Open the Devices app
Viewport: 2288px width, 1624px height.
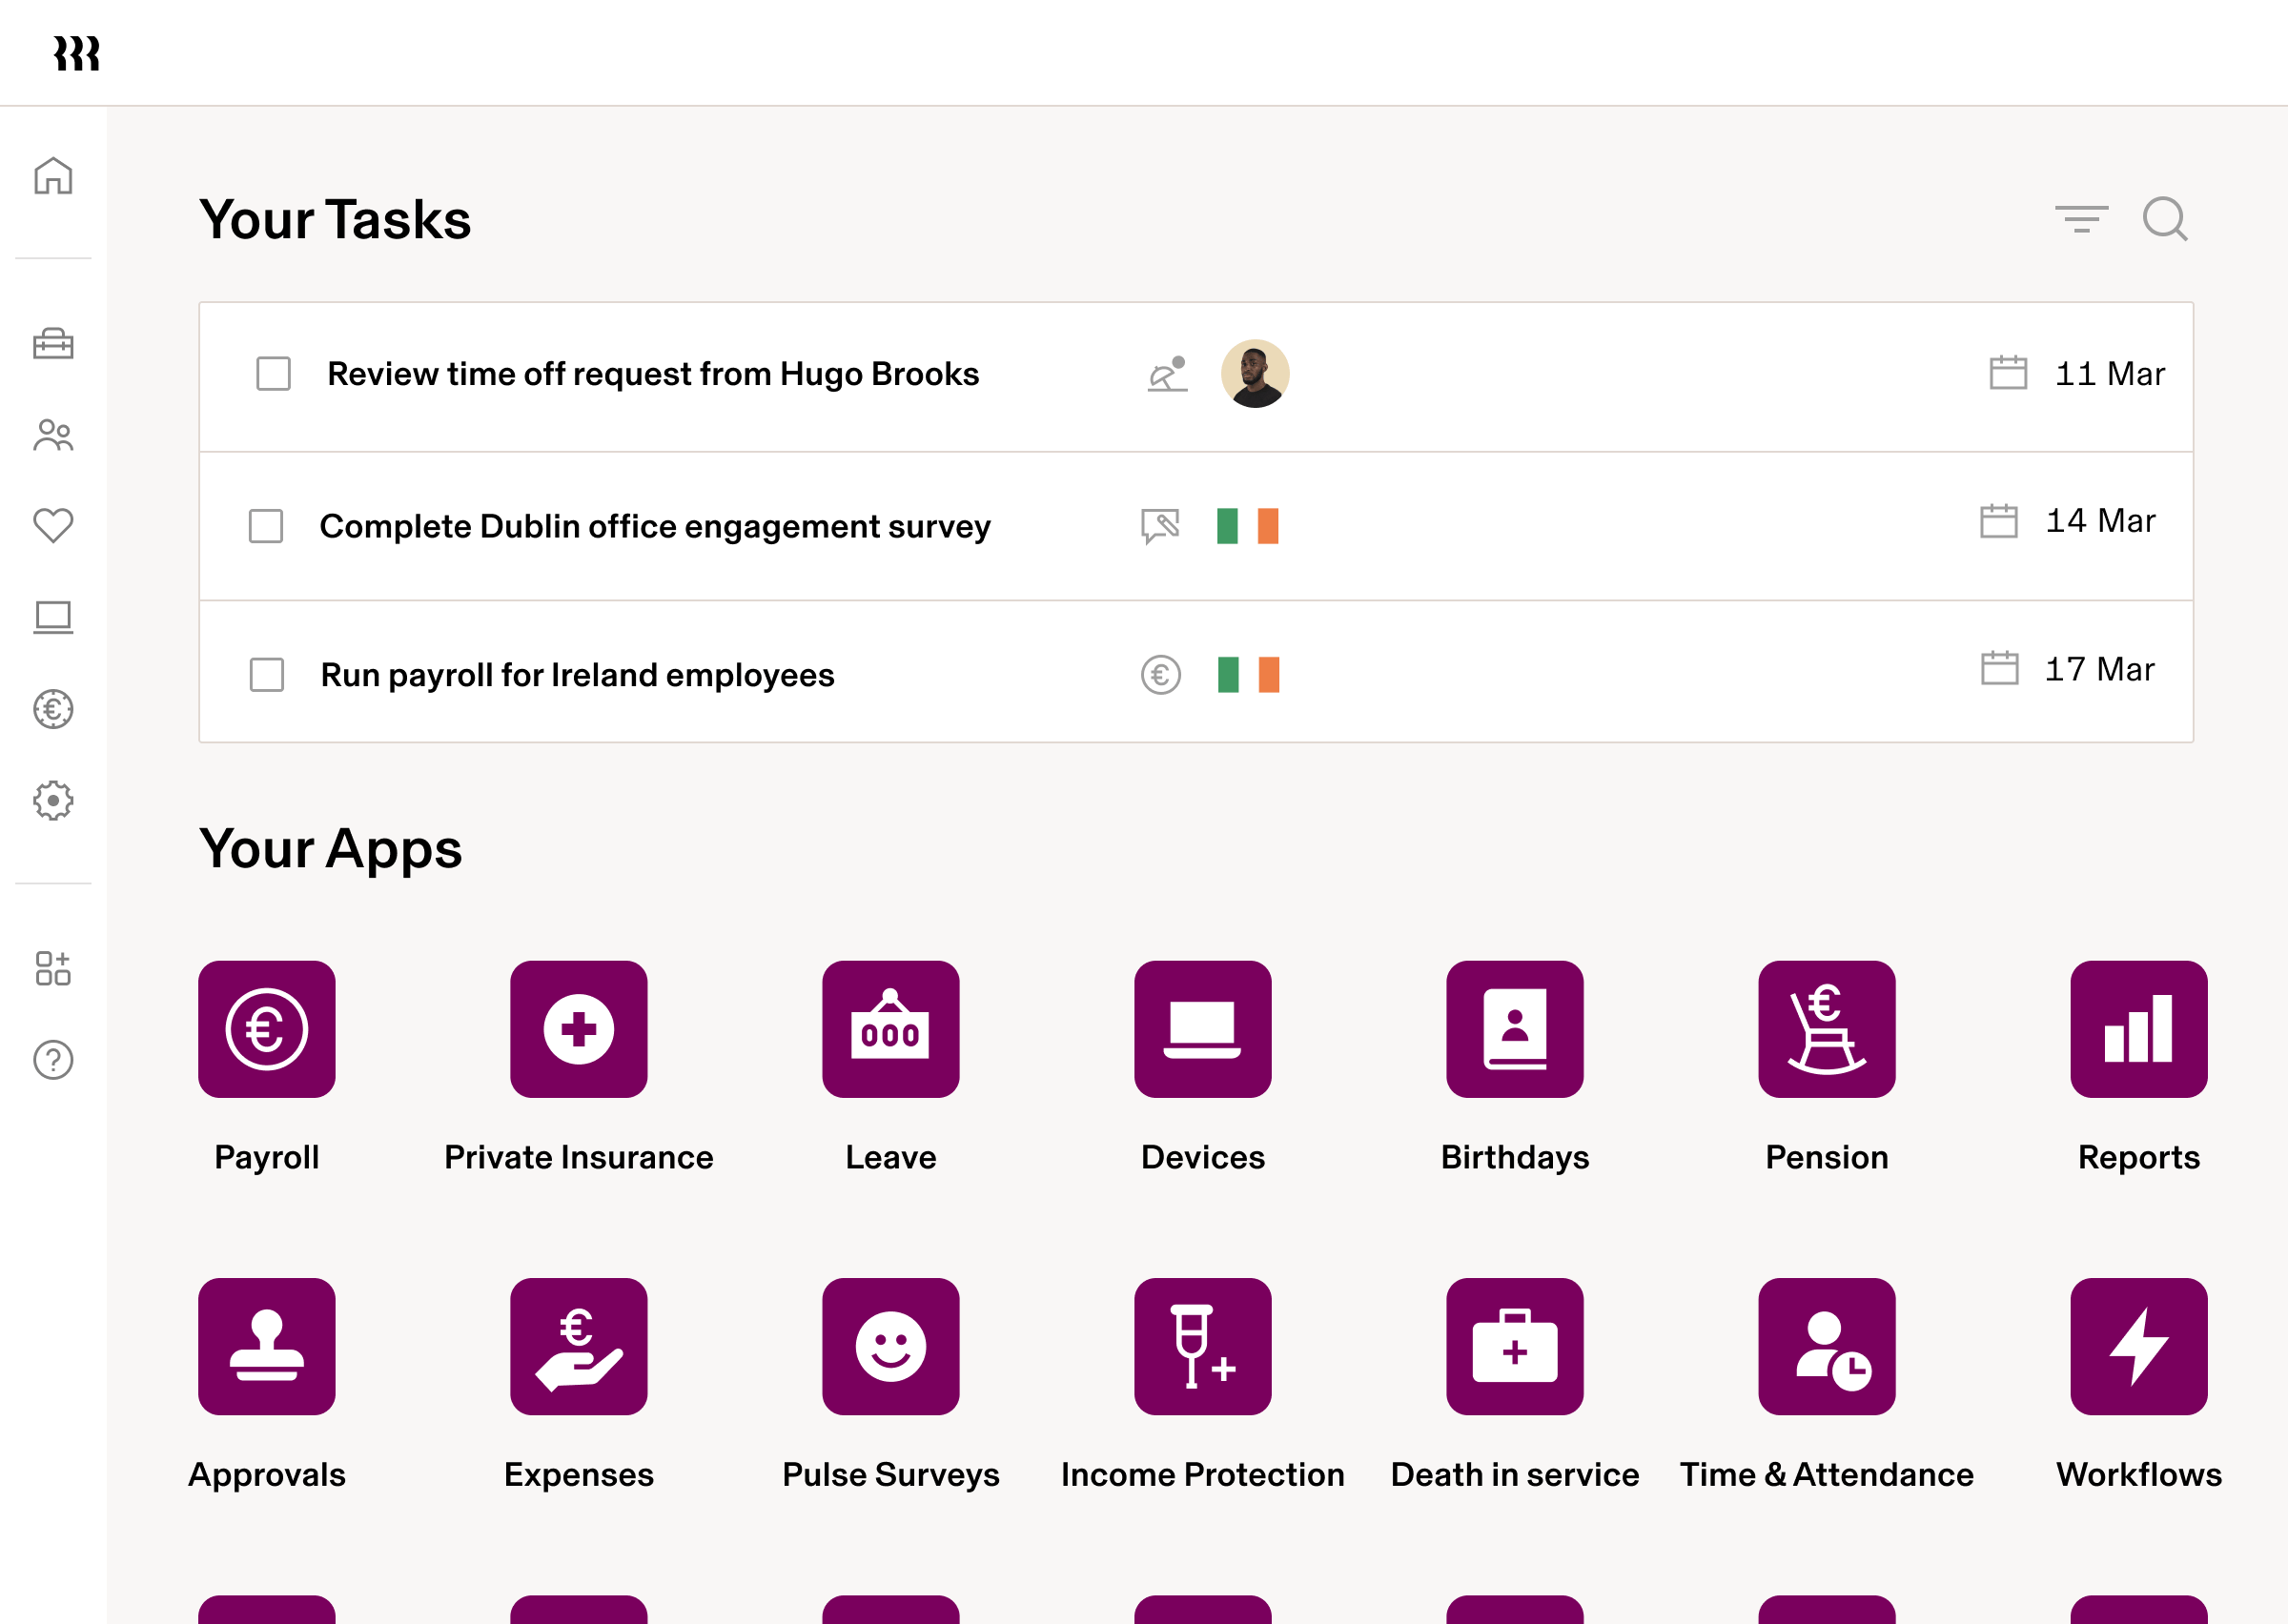point(1203,1030)
